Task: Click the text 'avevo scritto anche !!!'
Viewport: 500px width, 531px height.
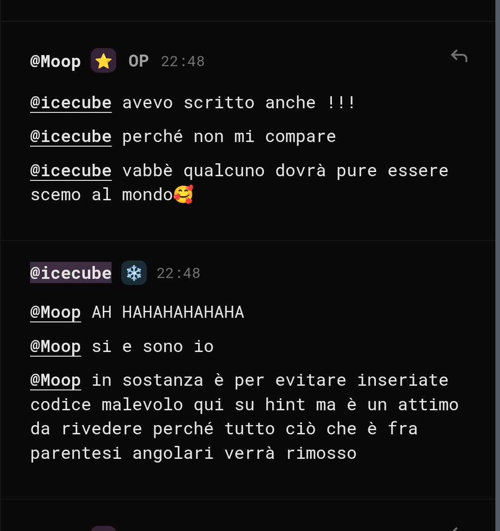Action: pyautogui.click(x=238, y=103)
